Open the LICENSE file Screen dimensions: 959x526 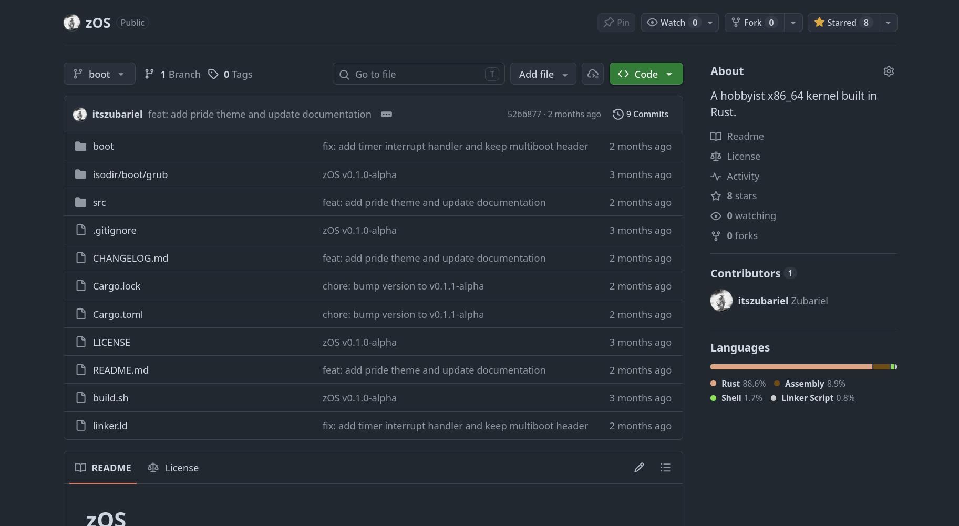pos(111,342)
